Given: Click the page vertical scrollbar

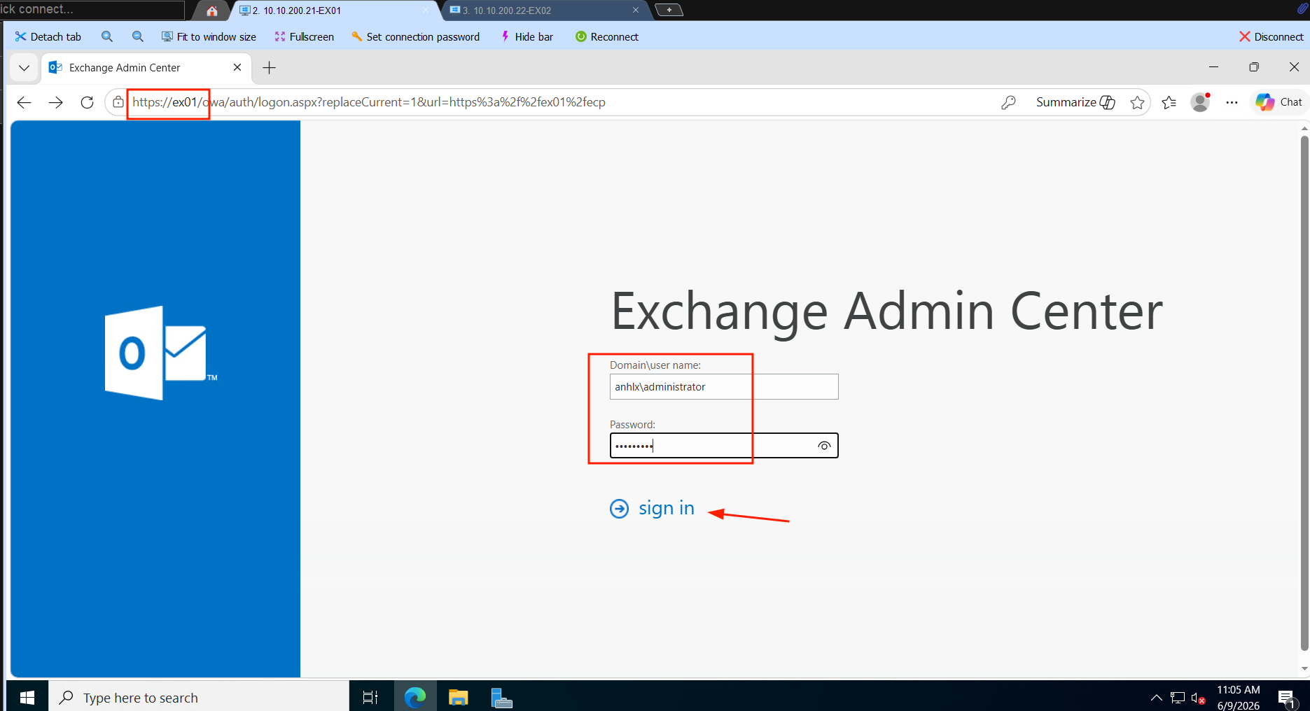Looking at the screenshot, I should (1304, 392).
